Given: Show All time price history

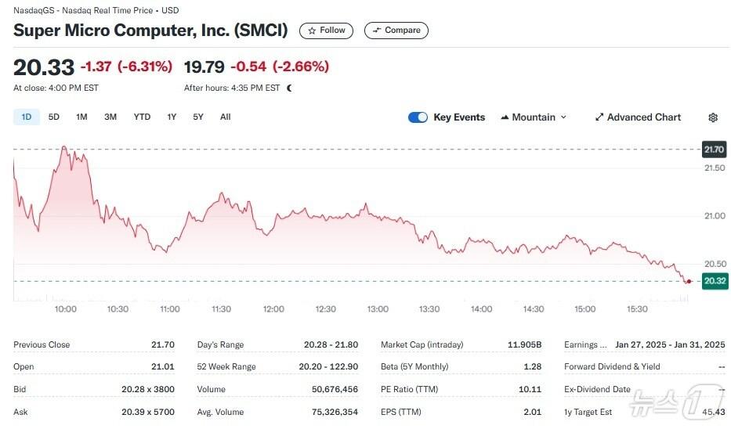Looking at the screenshot, I should [226, 117].
